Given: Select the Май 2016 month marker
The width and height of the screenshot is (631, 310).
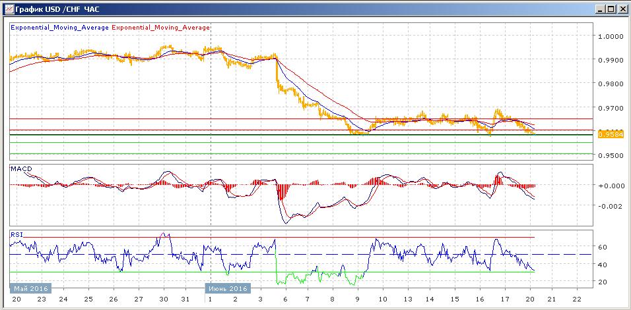Looking at the screenshot, I should pyautogui.click(x=30, y=288).
